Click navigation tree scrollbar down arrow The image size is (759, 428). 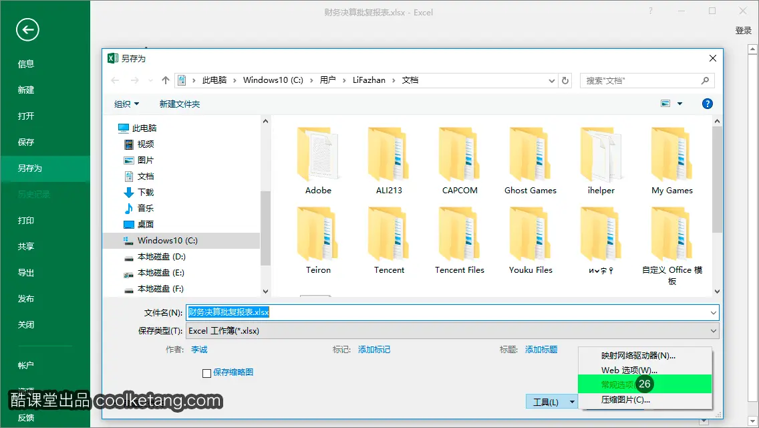(x=265, y=292)
